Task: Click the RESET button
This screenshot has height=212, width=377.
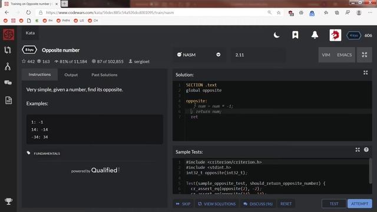Action: tap(286, 204)
